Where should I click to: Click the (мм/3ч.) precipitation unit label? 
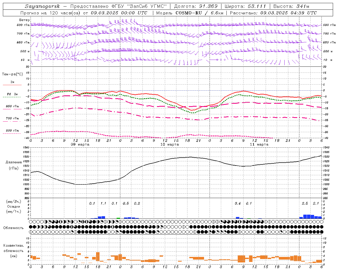[x=13, y=201]
